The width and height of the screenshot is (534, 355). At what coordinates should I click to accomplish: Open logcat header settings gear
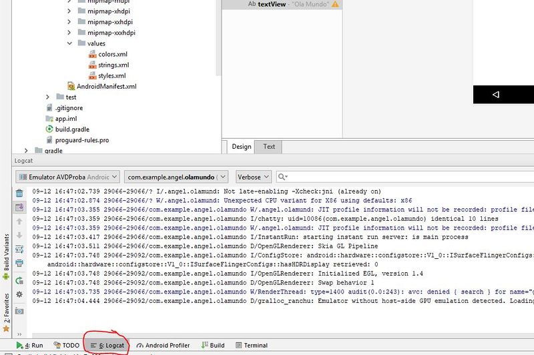click(x=19, y=294)
